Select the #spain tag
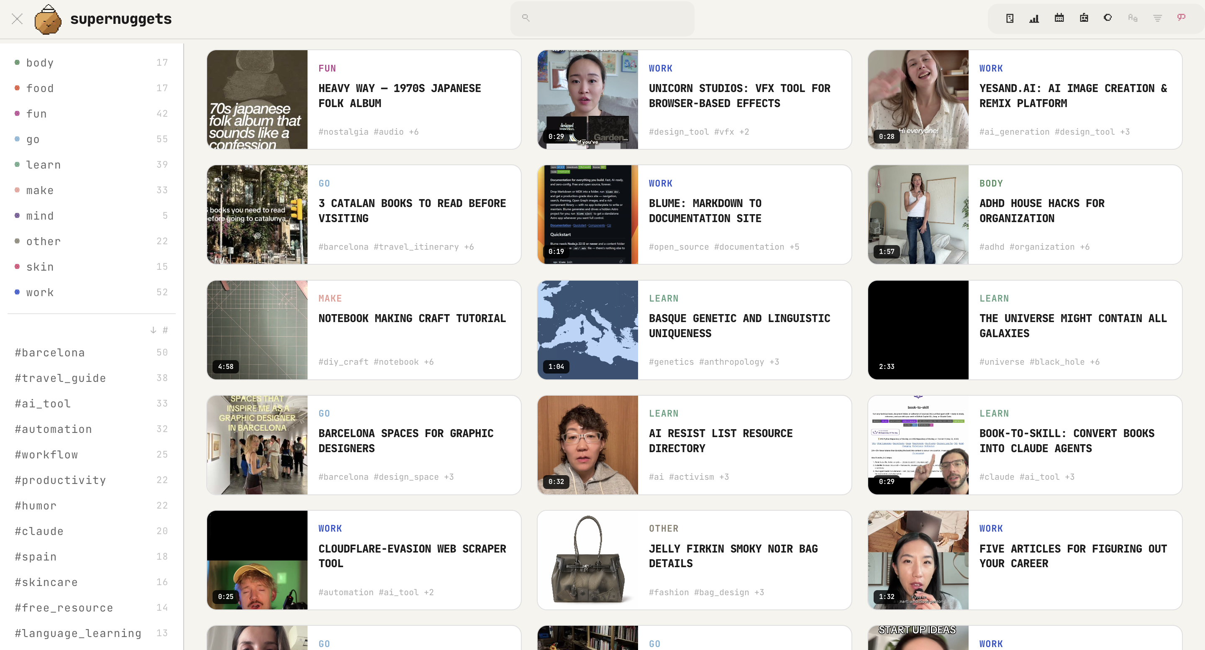This screenshot has height=650, width=1205. [91, 556]
